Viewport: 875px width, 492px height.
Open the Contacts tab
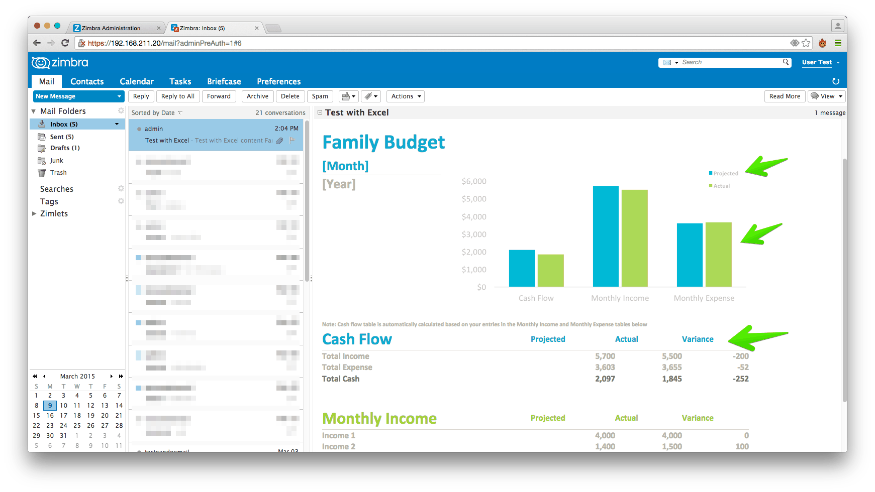[87, 81]
